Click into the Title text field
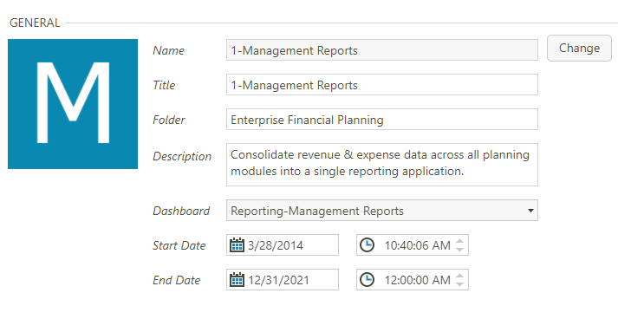The image size is (618, 319). (382, 85)
